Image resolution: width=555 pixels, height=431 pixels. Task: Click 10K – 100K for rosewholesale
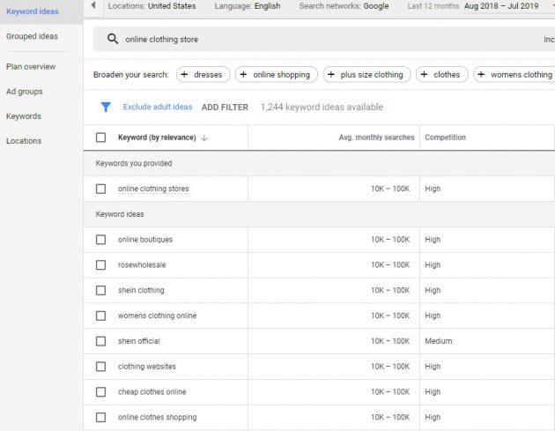390,265
